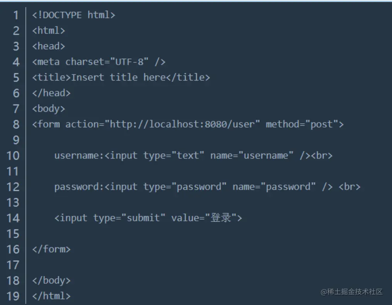Click the type="password" attribute on line 12
Image resolution: width=392 pixels, height=305 pixels.
(x=185, y=187)
